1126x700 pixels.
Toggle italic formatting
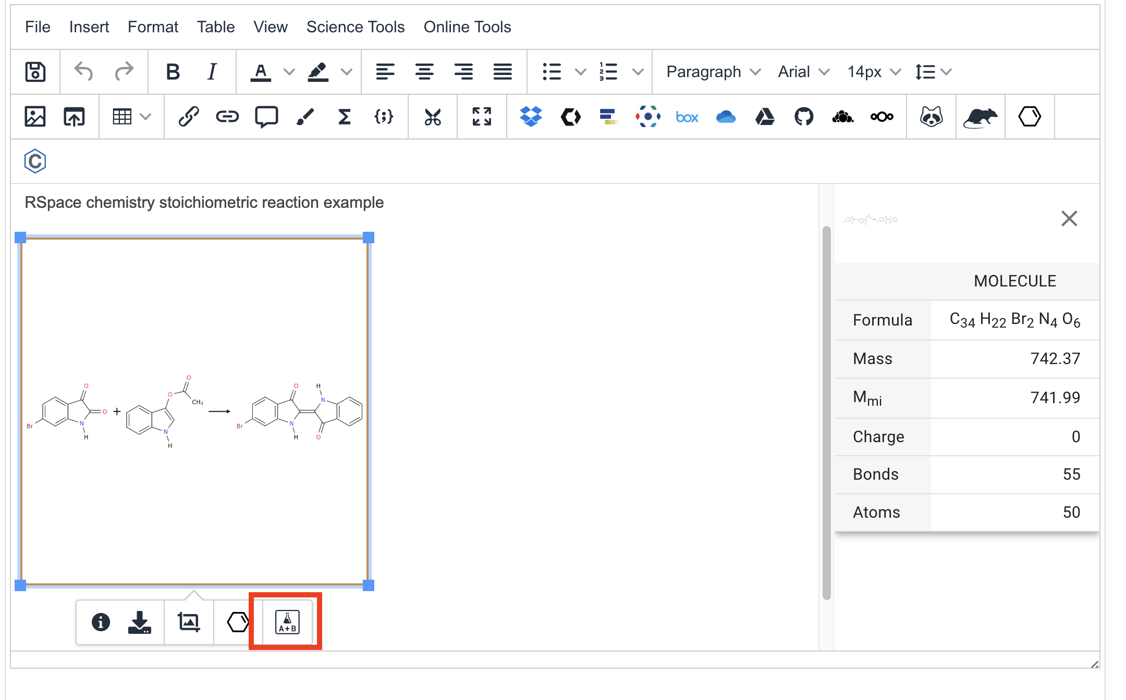click(212, 72)
